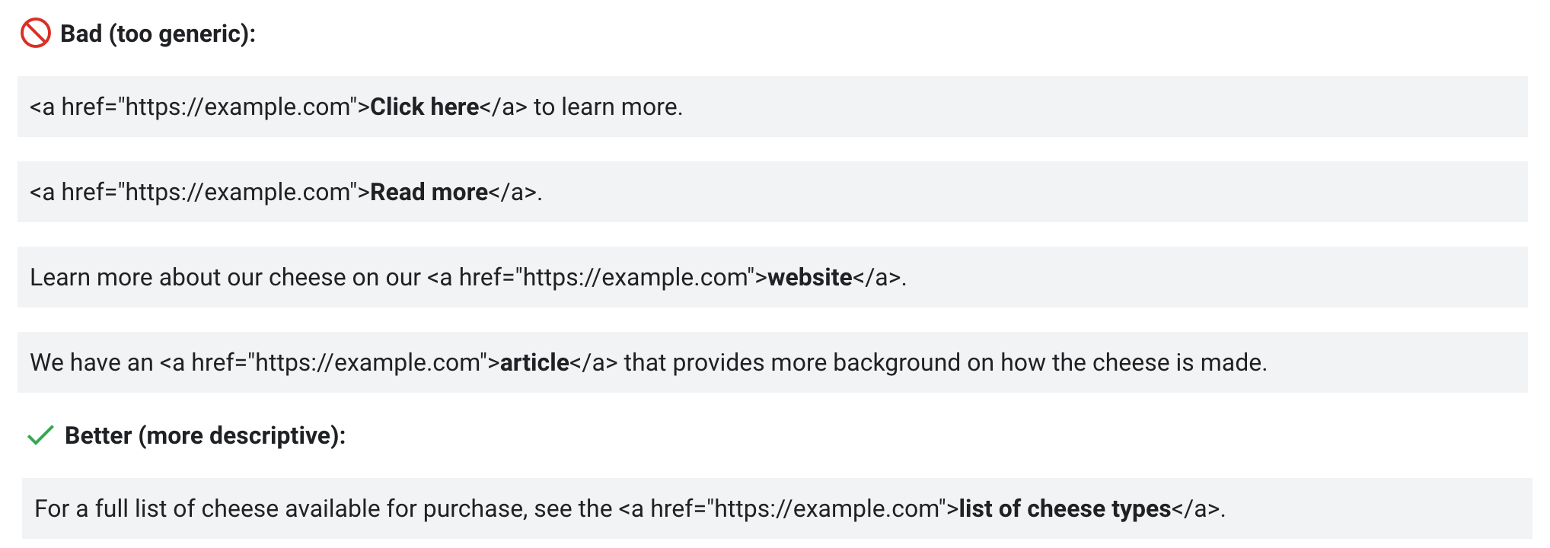
Task: Click the bold 'Click here' anchor text
Action: [424, 107]
